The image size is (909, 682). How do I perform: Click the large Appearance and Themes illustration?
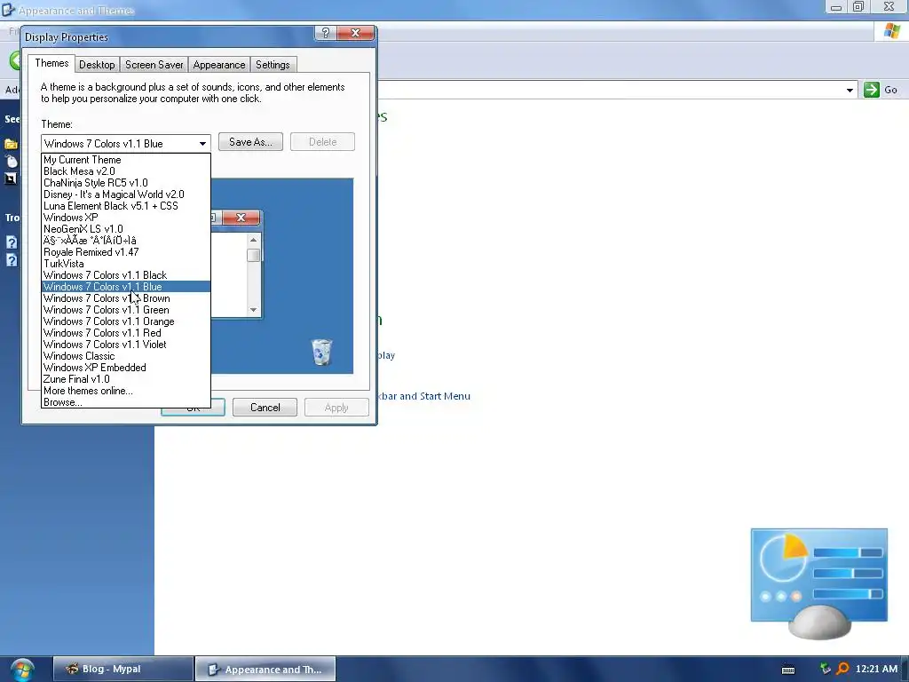(819, 583)
